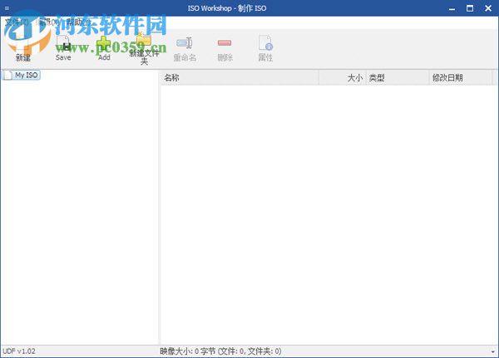Open the 文件 (File) menu
The height and width of the screenshot is (358, 499).
[17, 22]
